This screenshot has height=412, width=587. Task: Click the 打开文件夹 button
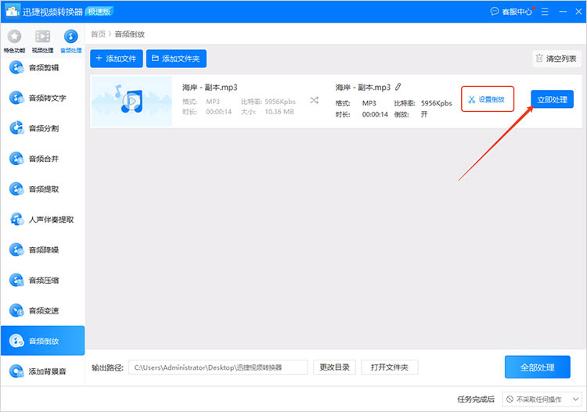click(389, 367)
